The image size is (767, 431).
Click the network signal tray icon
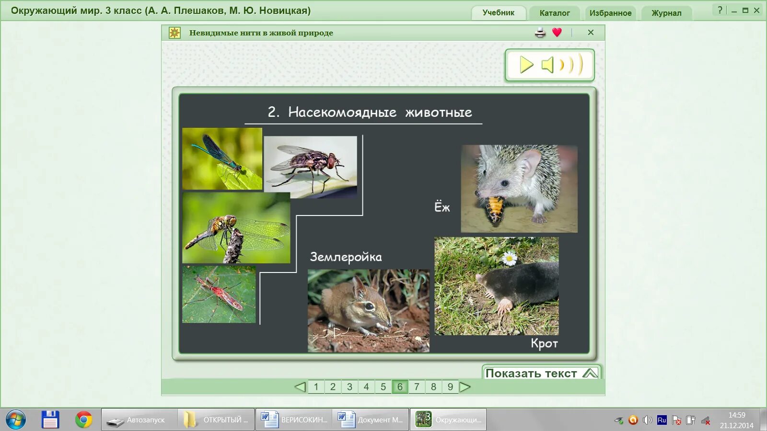coord(706,420)
